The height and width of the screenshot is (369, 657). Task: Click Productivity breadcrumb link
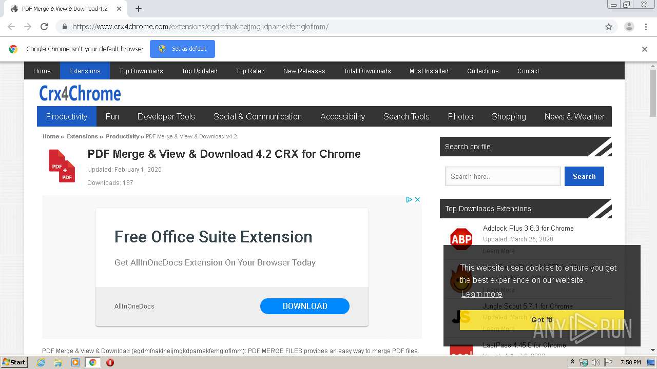(x=122, y=136)
